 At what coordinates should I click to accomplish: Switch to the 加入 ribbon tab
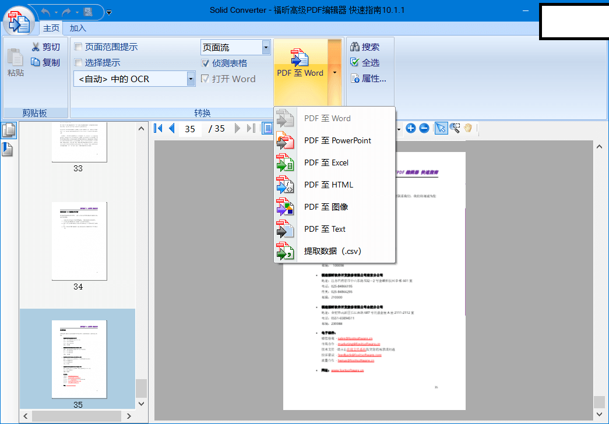[78, 29]
